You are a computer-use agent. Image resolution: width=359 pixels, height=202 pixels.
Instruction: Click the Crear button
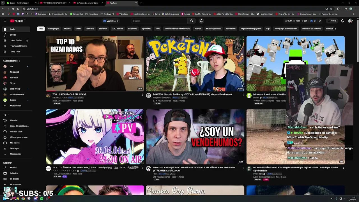click(332, 21)
